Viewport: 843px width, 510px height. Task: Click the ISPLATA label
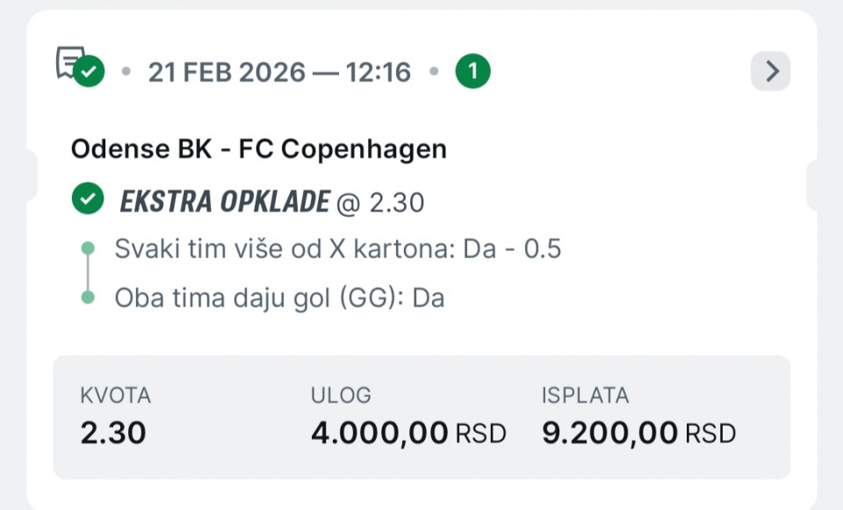point(586,396)
